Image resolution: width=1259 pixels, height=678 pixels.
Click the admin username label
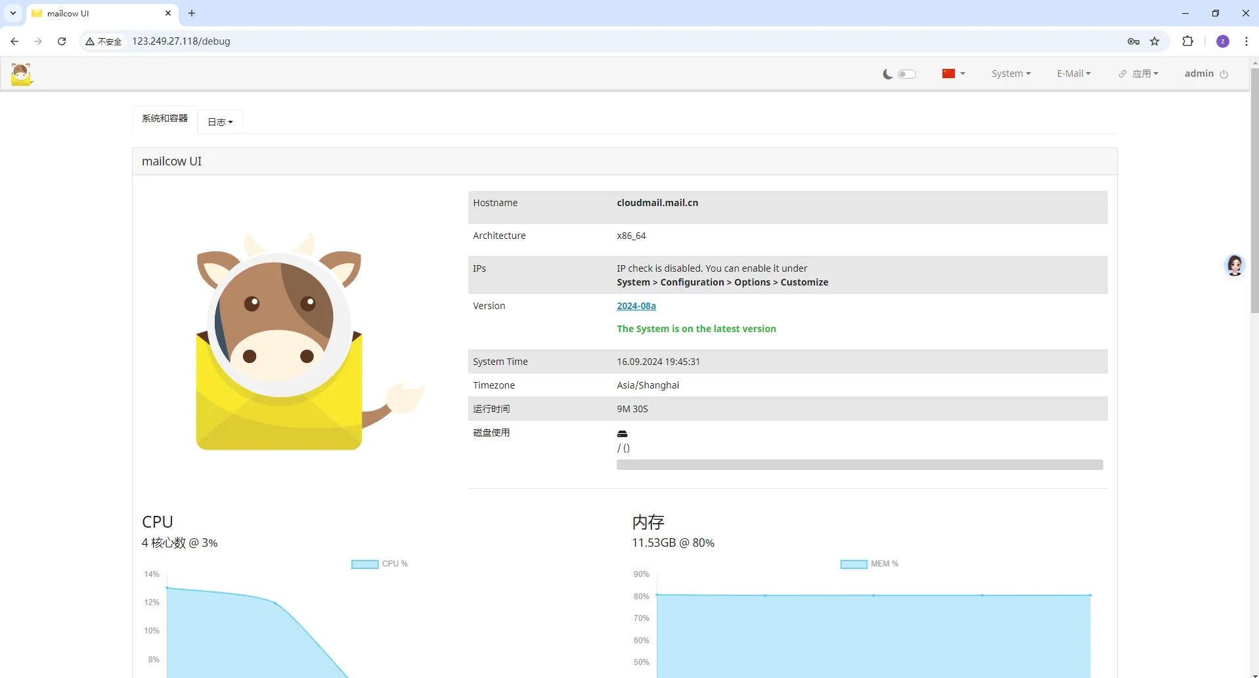click(1199, 74)
